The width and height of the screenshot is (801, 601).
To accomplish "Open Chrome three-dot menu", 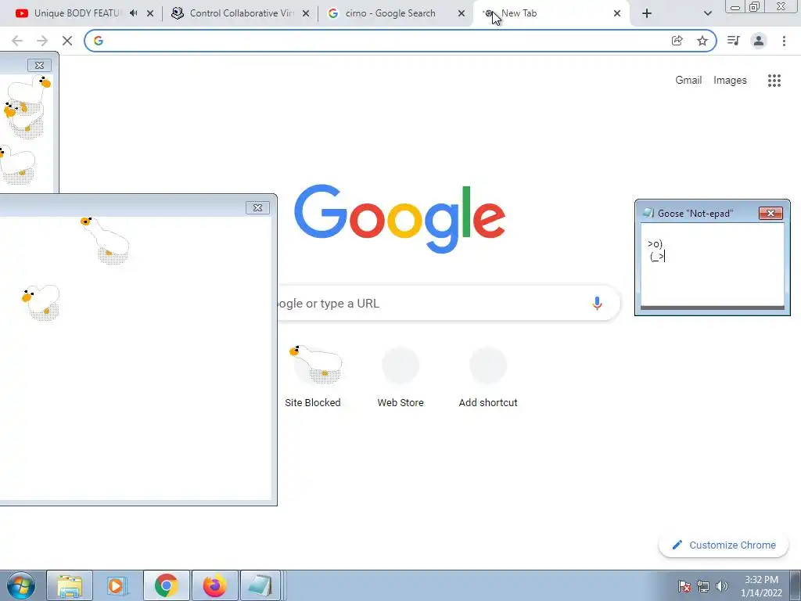I will 784,41.
